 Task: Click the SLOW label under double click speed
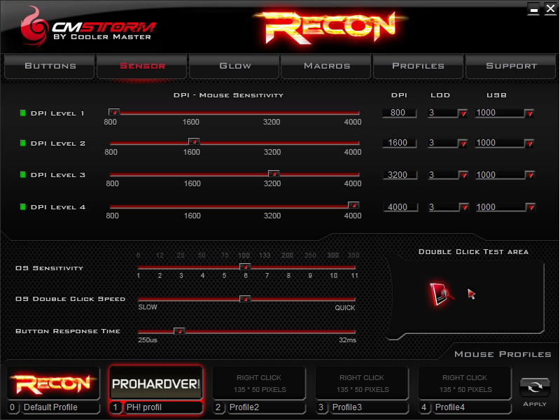(x=148, y=307)
